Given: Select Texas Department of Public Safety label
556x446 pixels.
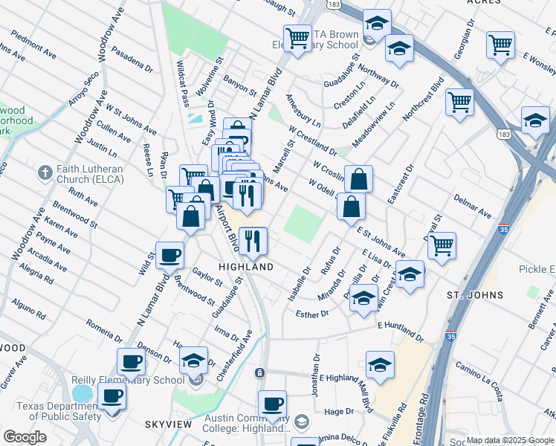Looking at the screenshot, I should click(x=59, y=411).
